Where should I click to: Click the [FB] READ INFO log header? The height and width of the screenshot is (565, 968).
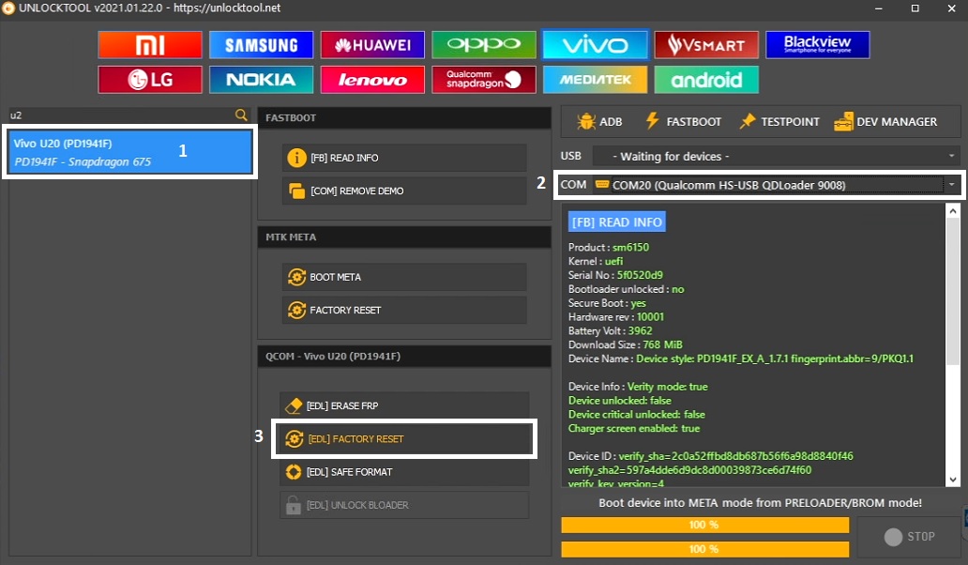(617, 222)
